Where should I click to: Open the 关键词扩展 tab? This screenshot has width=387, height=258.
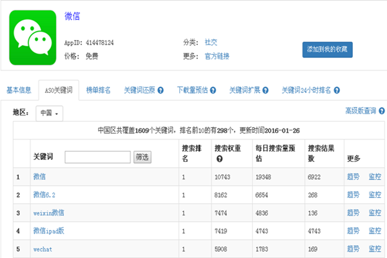[245, 90]
